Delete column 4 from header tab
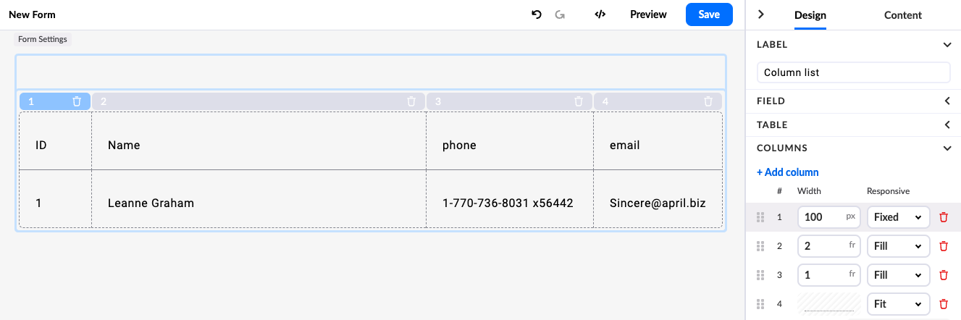 coord(708,101)
